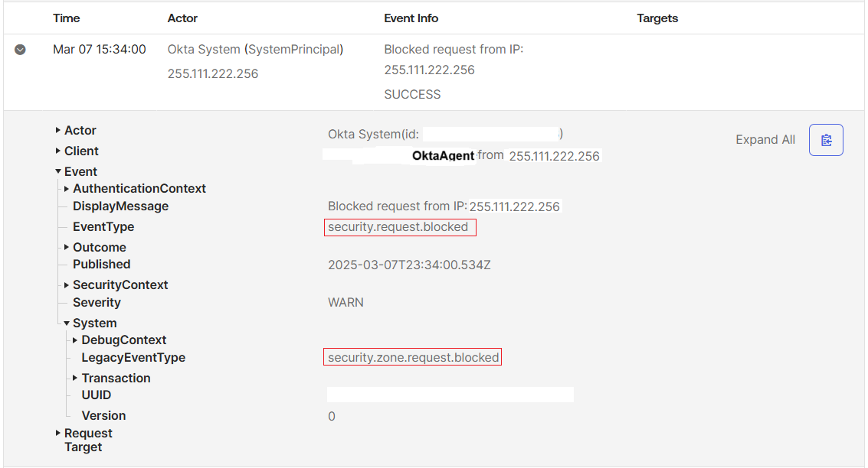The height and width of the screenshot is (468, 868).
Task: Collapse the Event section
Action: (x=57, y=171)
